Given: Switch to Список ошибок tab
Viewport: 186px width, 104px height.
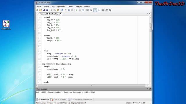Looking at the screenshot, I should coord(59,99).
